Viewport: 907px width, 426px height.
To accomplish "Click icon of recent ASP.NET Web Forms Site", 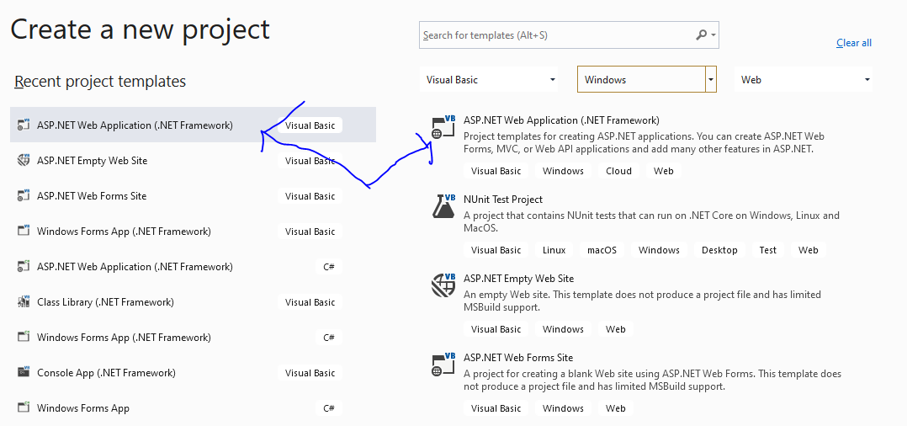I will (x=24, y=195).
